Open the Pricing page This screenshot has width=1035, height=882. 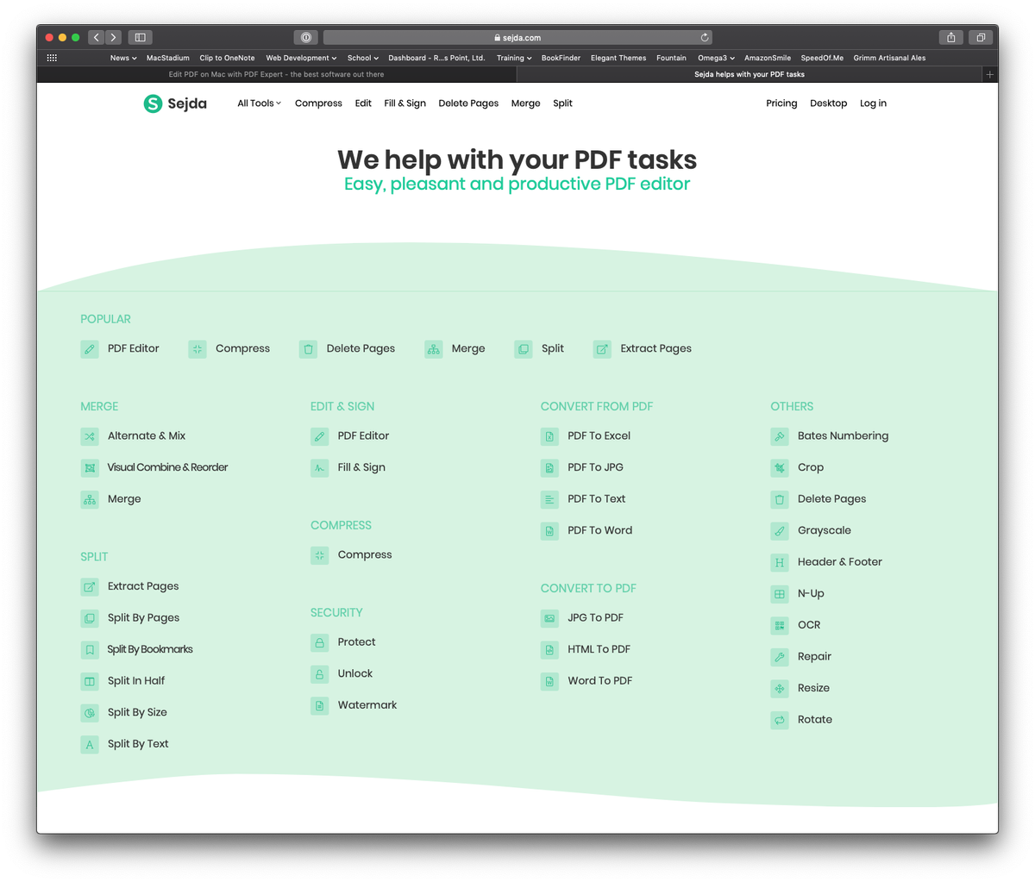tap(781, 103)
